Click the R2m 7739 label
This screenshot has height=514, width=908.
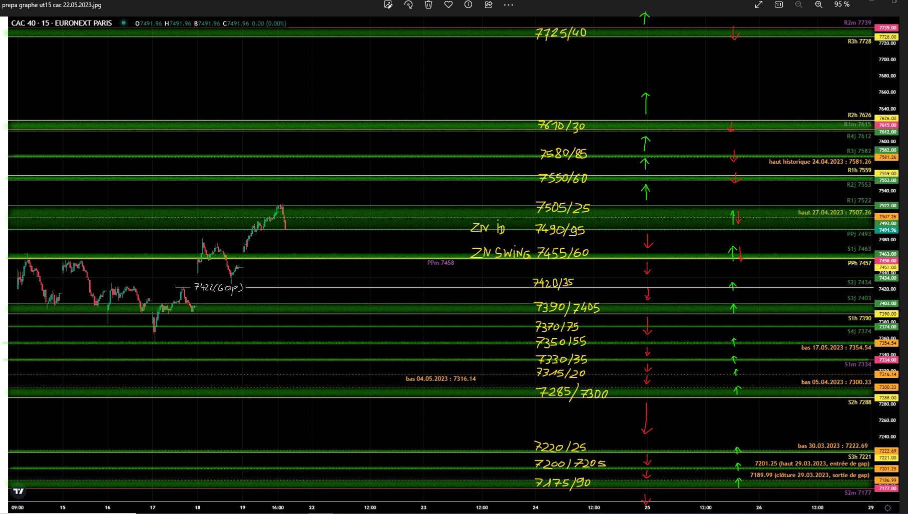pyautogui.click(x=857, y=23)
